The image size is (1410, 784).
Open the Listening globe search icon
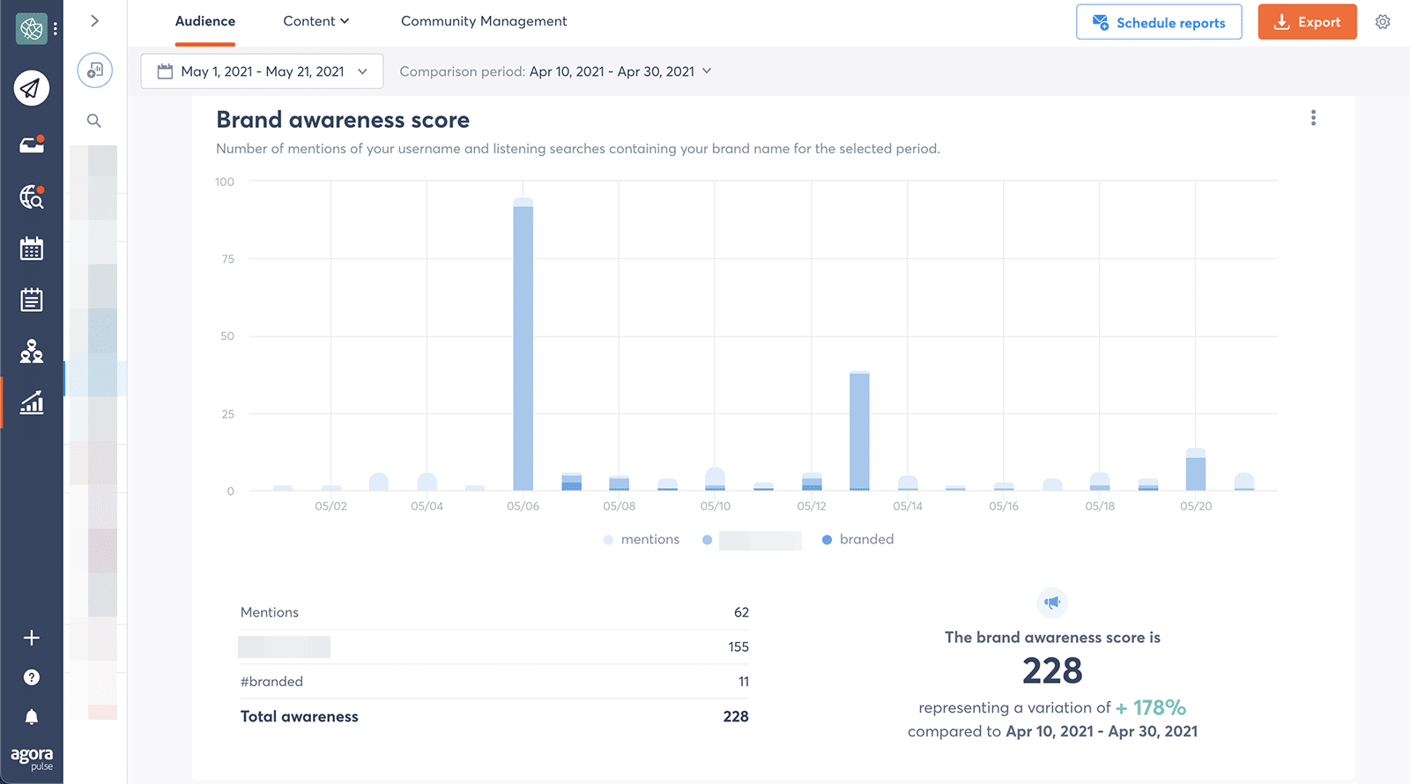(x=32, y=197)
